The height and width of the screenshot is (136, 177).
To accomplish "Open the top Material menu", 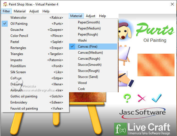I will (20, 11).
